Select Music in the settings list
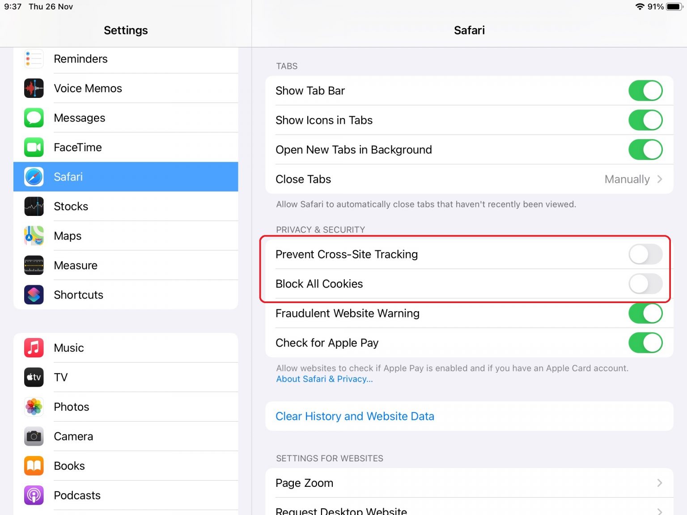Viewport: 687px width, 515px height. point(69,348)
